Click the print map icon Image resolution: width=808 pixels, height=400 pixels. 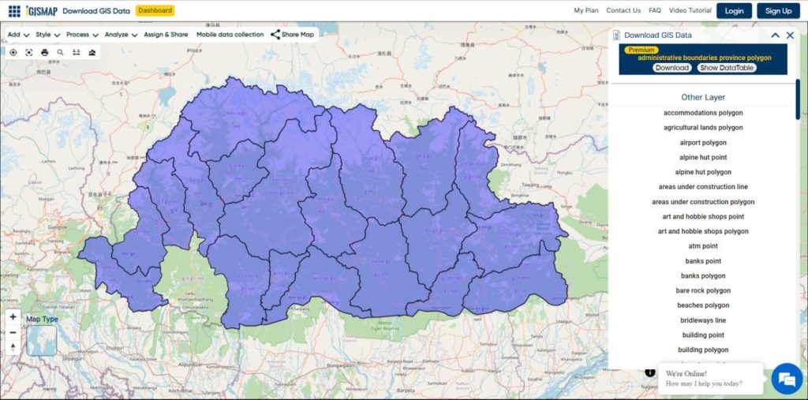45,53
